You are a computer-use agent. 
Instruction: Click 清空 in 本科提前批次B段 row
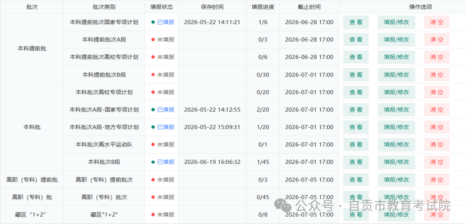pyautogui.click(x=437, y=75)
